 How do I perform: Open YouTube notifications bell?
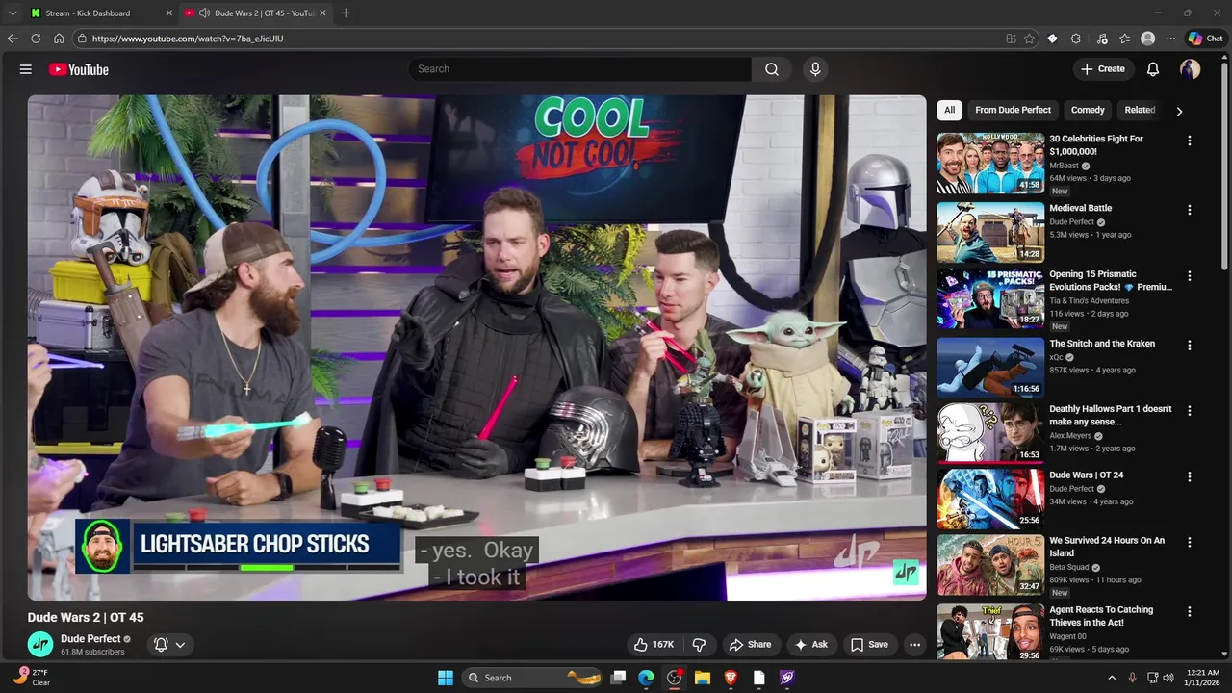1153,69
